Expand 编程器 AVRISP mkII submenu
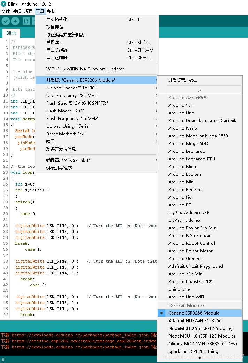Screen dimensions: 248x363 [97, 160]
